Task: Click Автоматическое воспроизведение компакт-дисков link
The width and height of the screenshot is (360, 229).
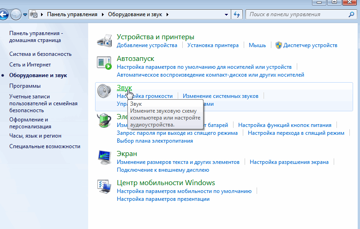Action: click(210, 75)
